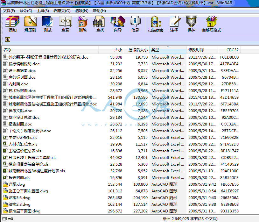Open the 选项(N) menu
Image resolution: width=259 pixels, height=222 pixels.
81,11
